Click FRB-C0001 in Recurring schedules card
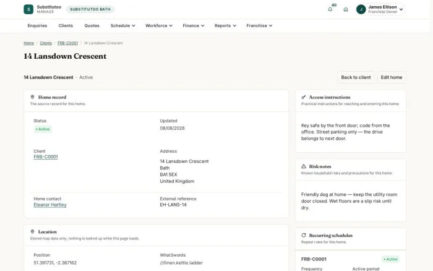The width and height of the screenshot is (433, 271). tap(314, 259)
